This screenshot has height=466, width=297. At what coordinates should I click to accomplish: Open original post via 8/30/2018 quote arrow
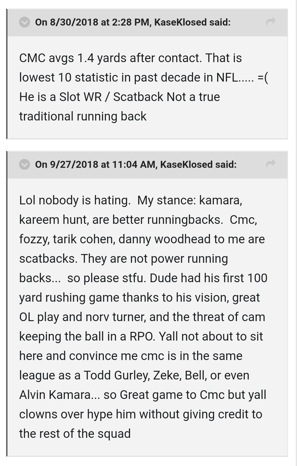point(271,21)
